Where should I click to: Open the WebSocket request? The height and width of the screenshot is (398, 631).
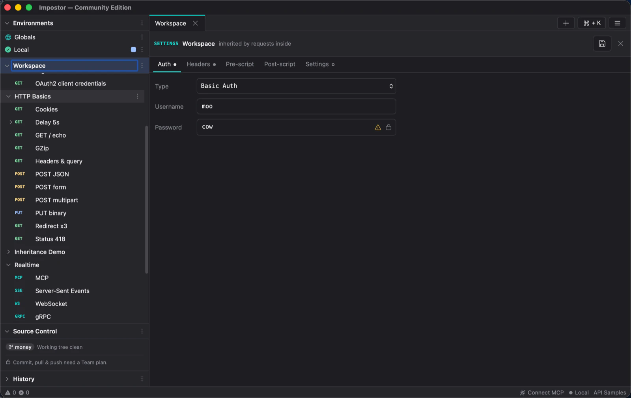51,304
